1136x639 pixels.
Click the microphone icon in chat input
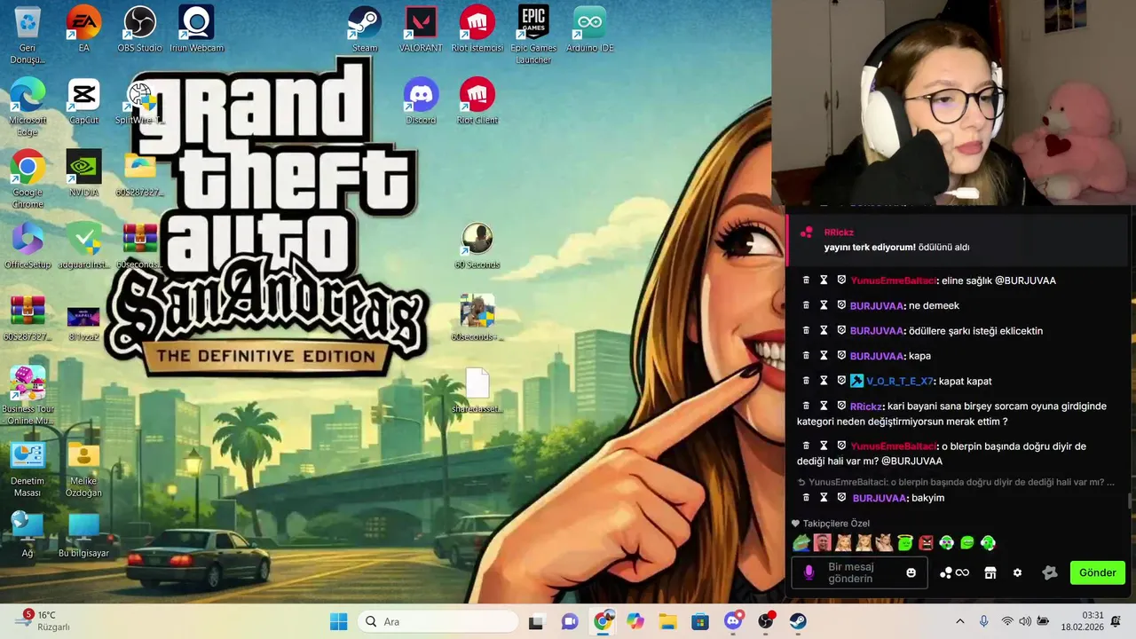coord(809,573)
